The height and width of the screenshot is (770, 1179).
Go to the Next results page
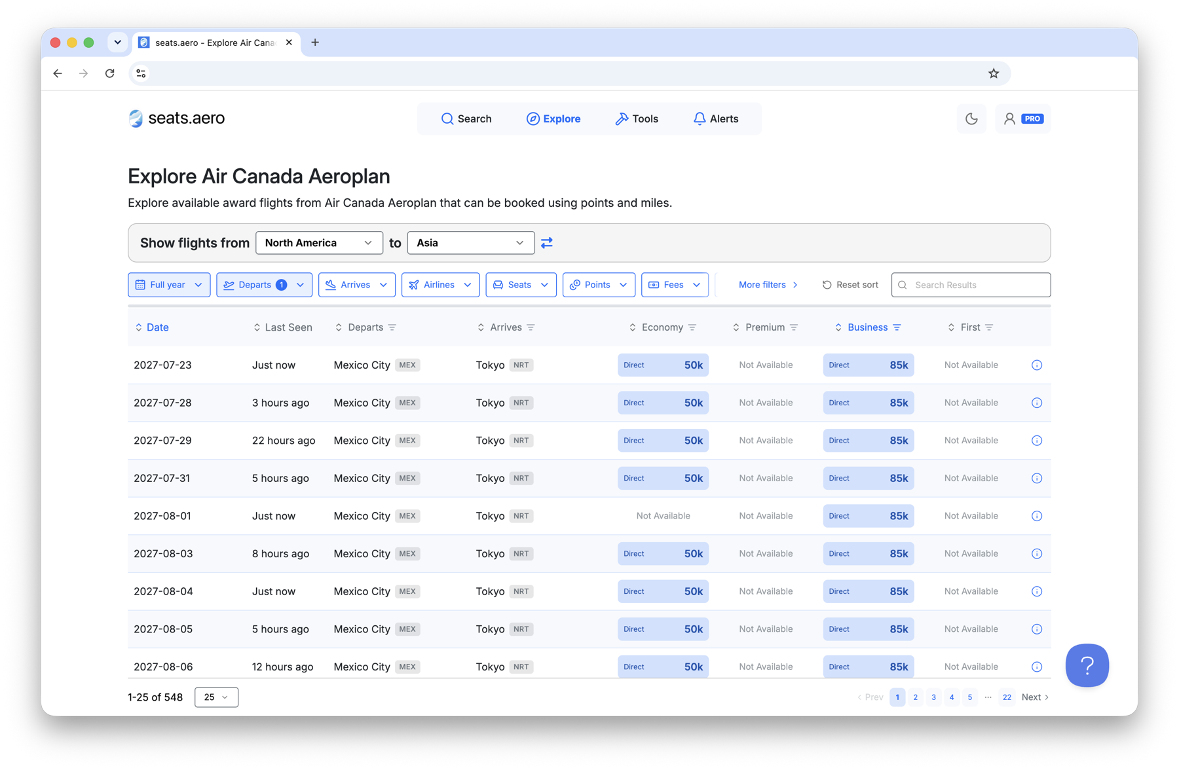click(x=1035, y=697)
